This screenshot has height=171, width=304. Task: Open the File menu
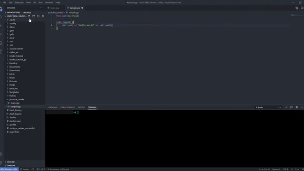4,2
